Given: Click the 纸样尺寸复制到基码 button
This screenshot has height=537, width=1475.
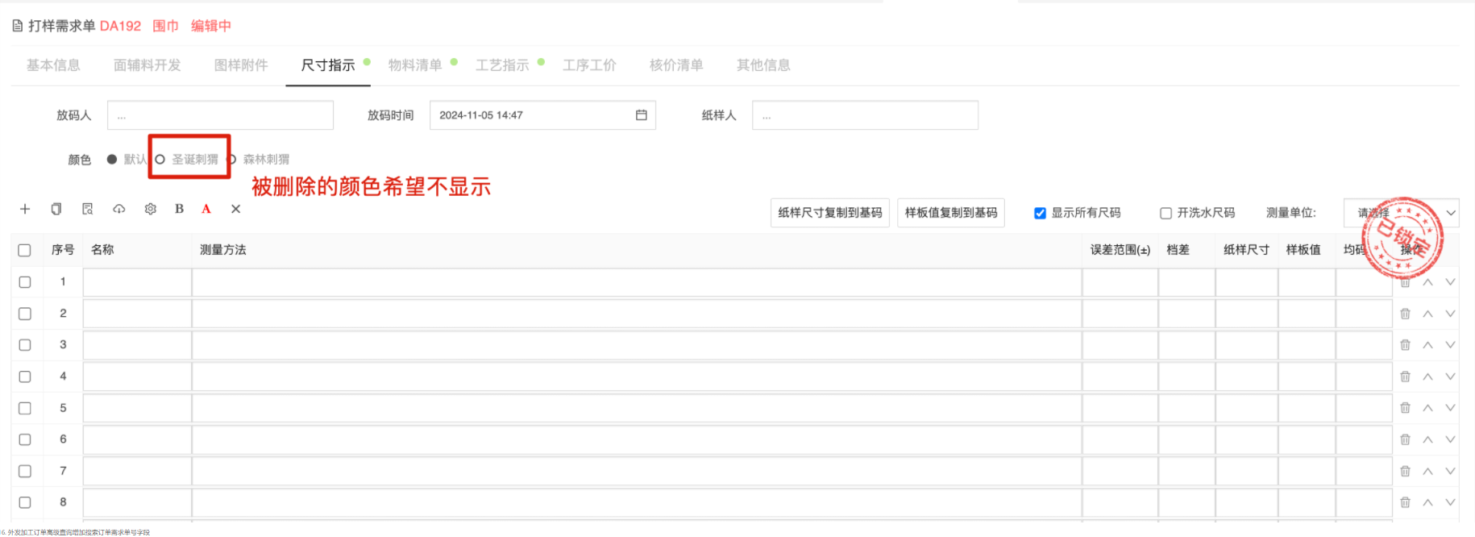Looking at the screenshot, I should pos(829,213).
